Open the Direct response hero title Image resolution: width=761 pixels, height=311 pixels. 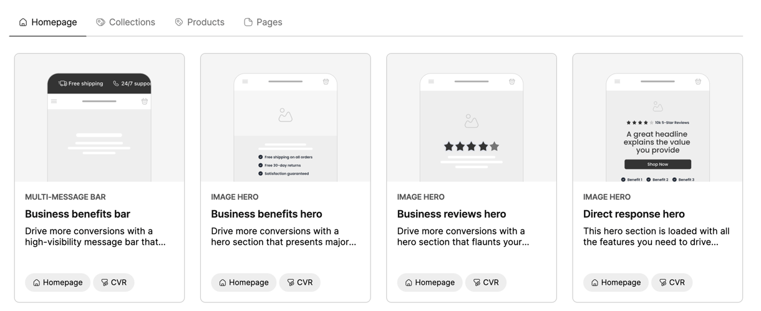pyautogui.click(x=634, y=214)
